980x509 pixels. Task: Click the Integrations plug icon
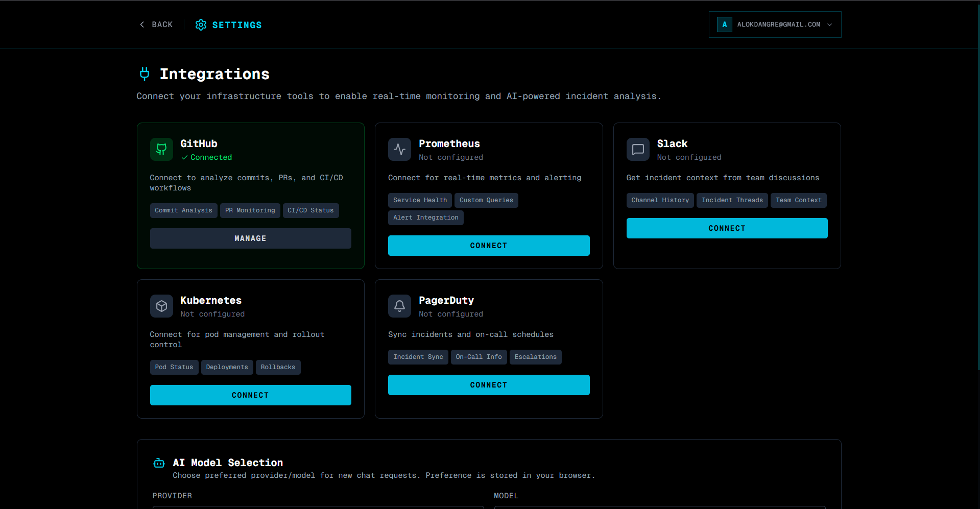145,74
